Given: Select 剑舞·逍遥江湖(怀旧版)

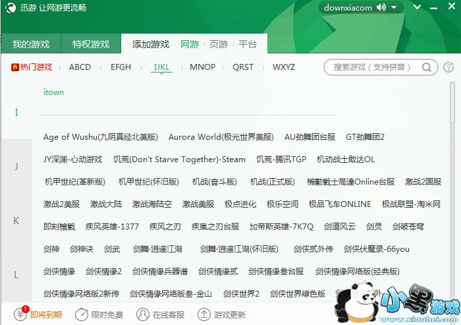Looking at the screenshot, I should pos(239,249).
